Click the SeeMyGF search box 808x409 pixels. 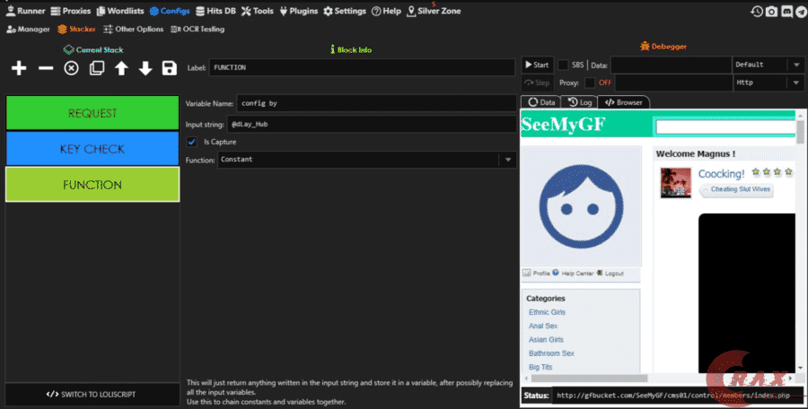pyautogui.click(x=725, y=126)
